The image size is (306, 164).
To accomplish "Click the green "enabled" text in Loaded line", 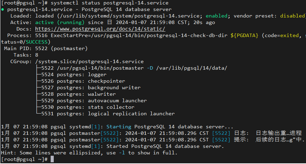I will click(216, 16).
